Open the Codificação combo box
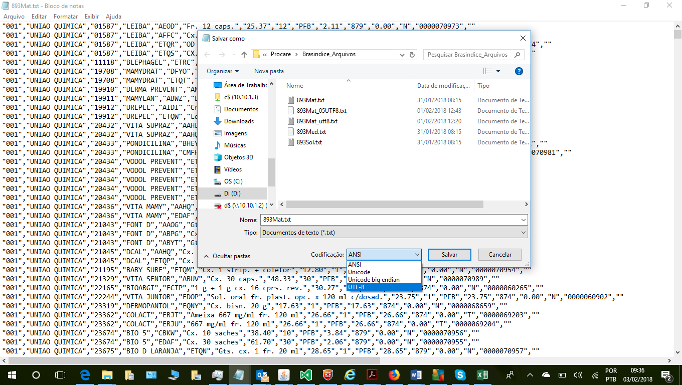This screenshot has width=682, height=385. (x=384, y=255)
